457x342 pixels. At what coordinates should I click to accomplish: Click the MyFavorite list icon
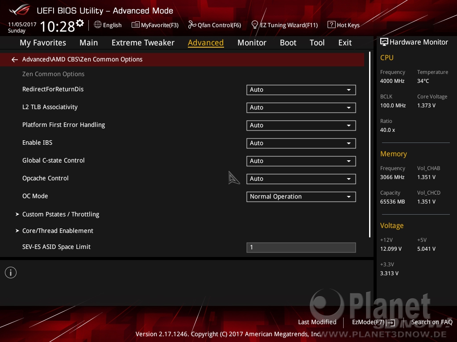pos(136,25)
